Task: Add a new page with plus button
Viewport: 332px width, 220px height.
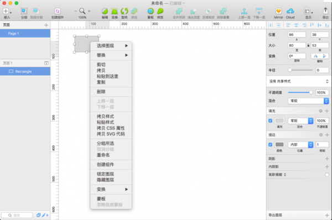Action: [46, 25]
